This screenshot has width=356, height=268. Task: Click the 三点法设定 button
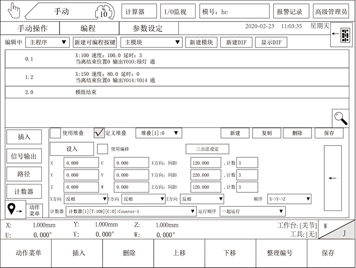tap(207, 149)
